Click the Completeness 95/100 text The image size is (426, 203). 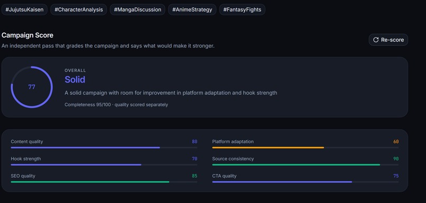click(x=88, y=104)
